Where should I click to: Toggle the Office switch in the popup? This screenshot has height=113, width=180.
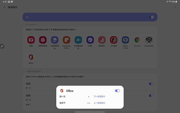tap(117, 91)
